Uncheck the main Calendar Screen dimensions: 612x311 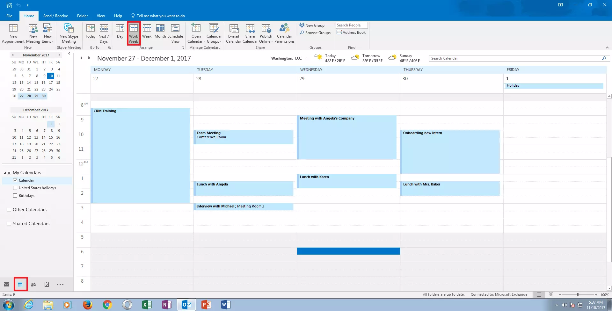click(15, 180)
